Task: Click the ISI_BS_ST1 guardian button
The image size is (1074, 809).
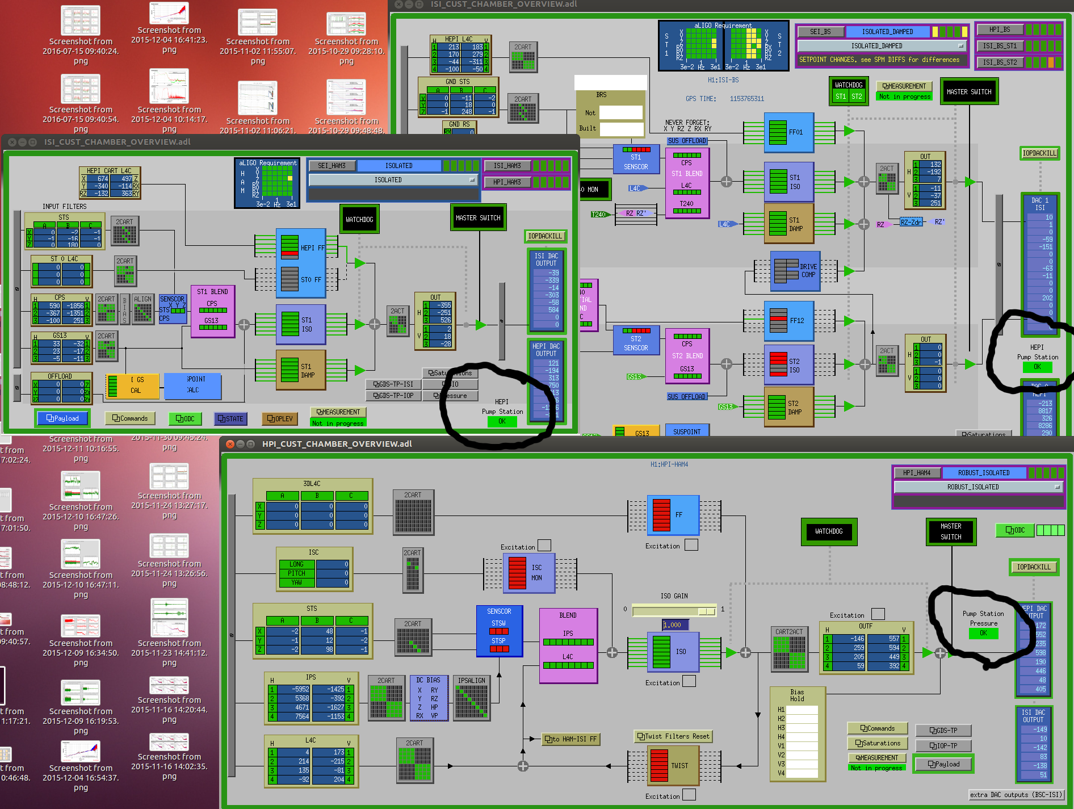Action: (1000, 46)
